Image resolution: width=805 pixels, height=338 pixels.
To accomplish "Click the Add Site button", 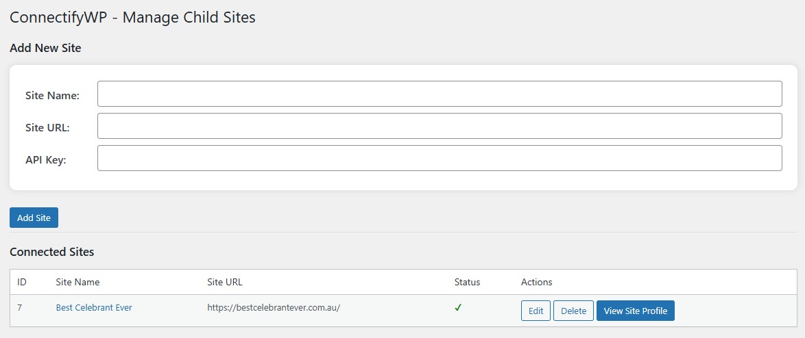I will pyautogui.click(x=34, y=218).
